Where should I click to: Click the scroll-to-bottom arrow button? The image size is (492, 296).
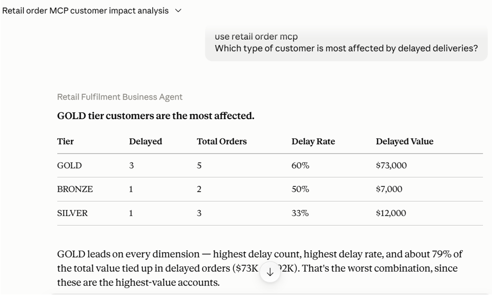pos(270,272)
